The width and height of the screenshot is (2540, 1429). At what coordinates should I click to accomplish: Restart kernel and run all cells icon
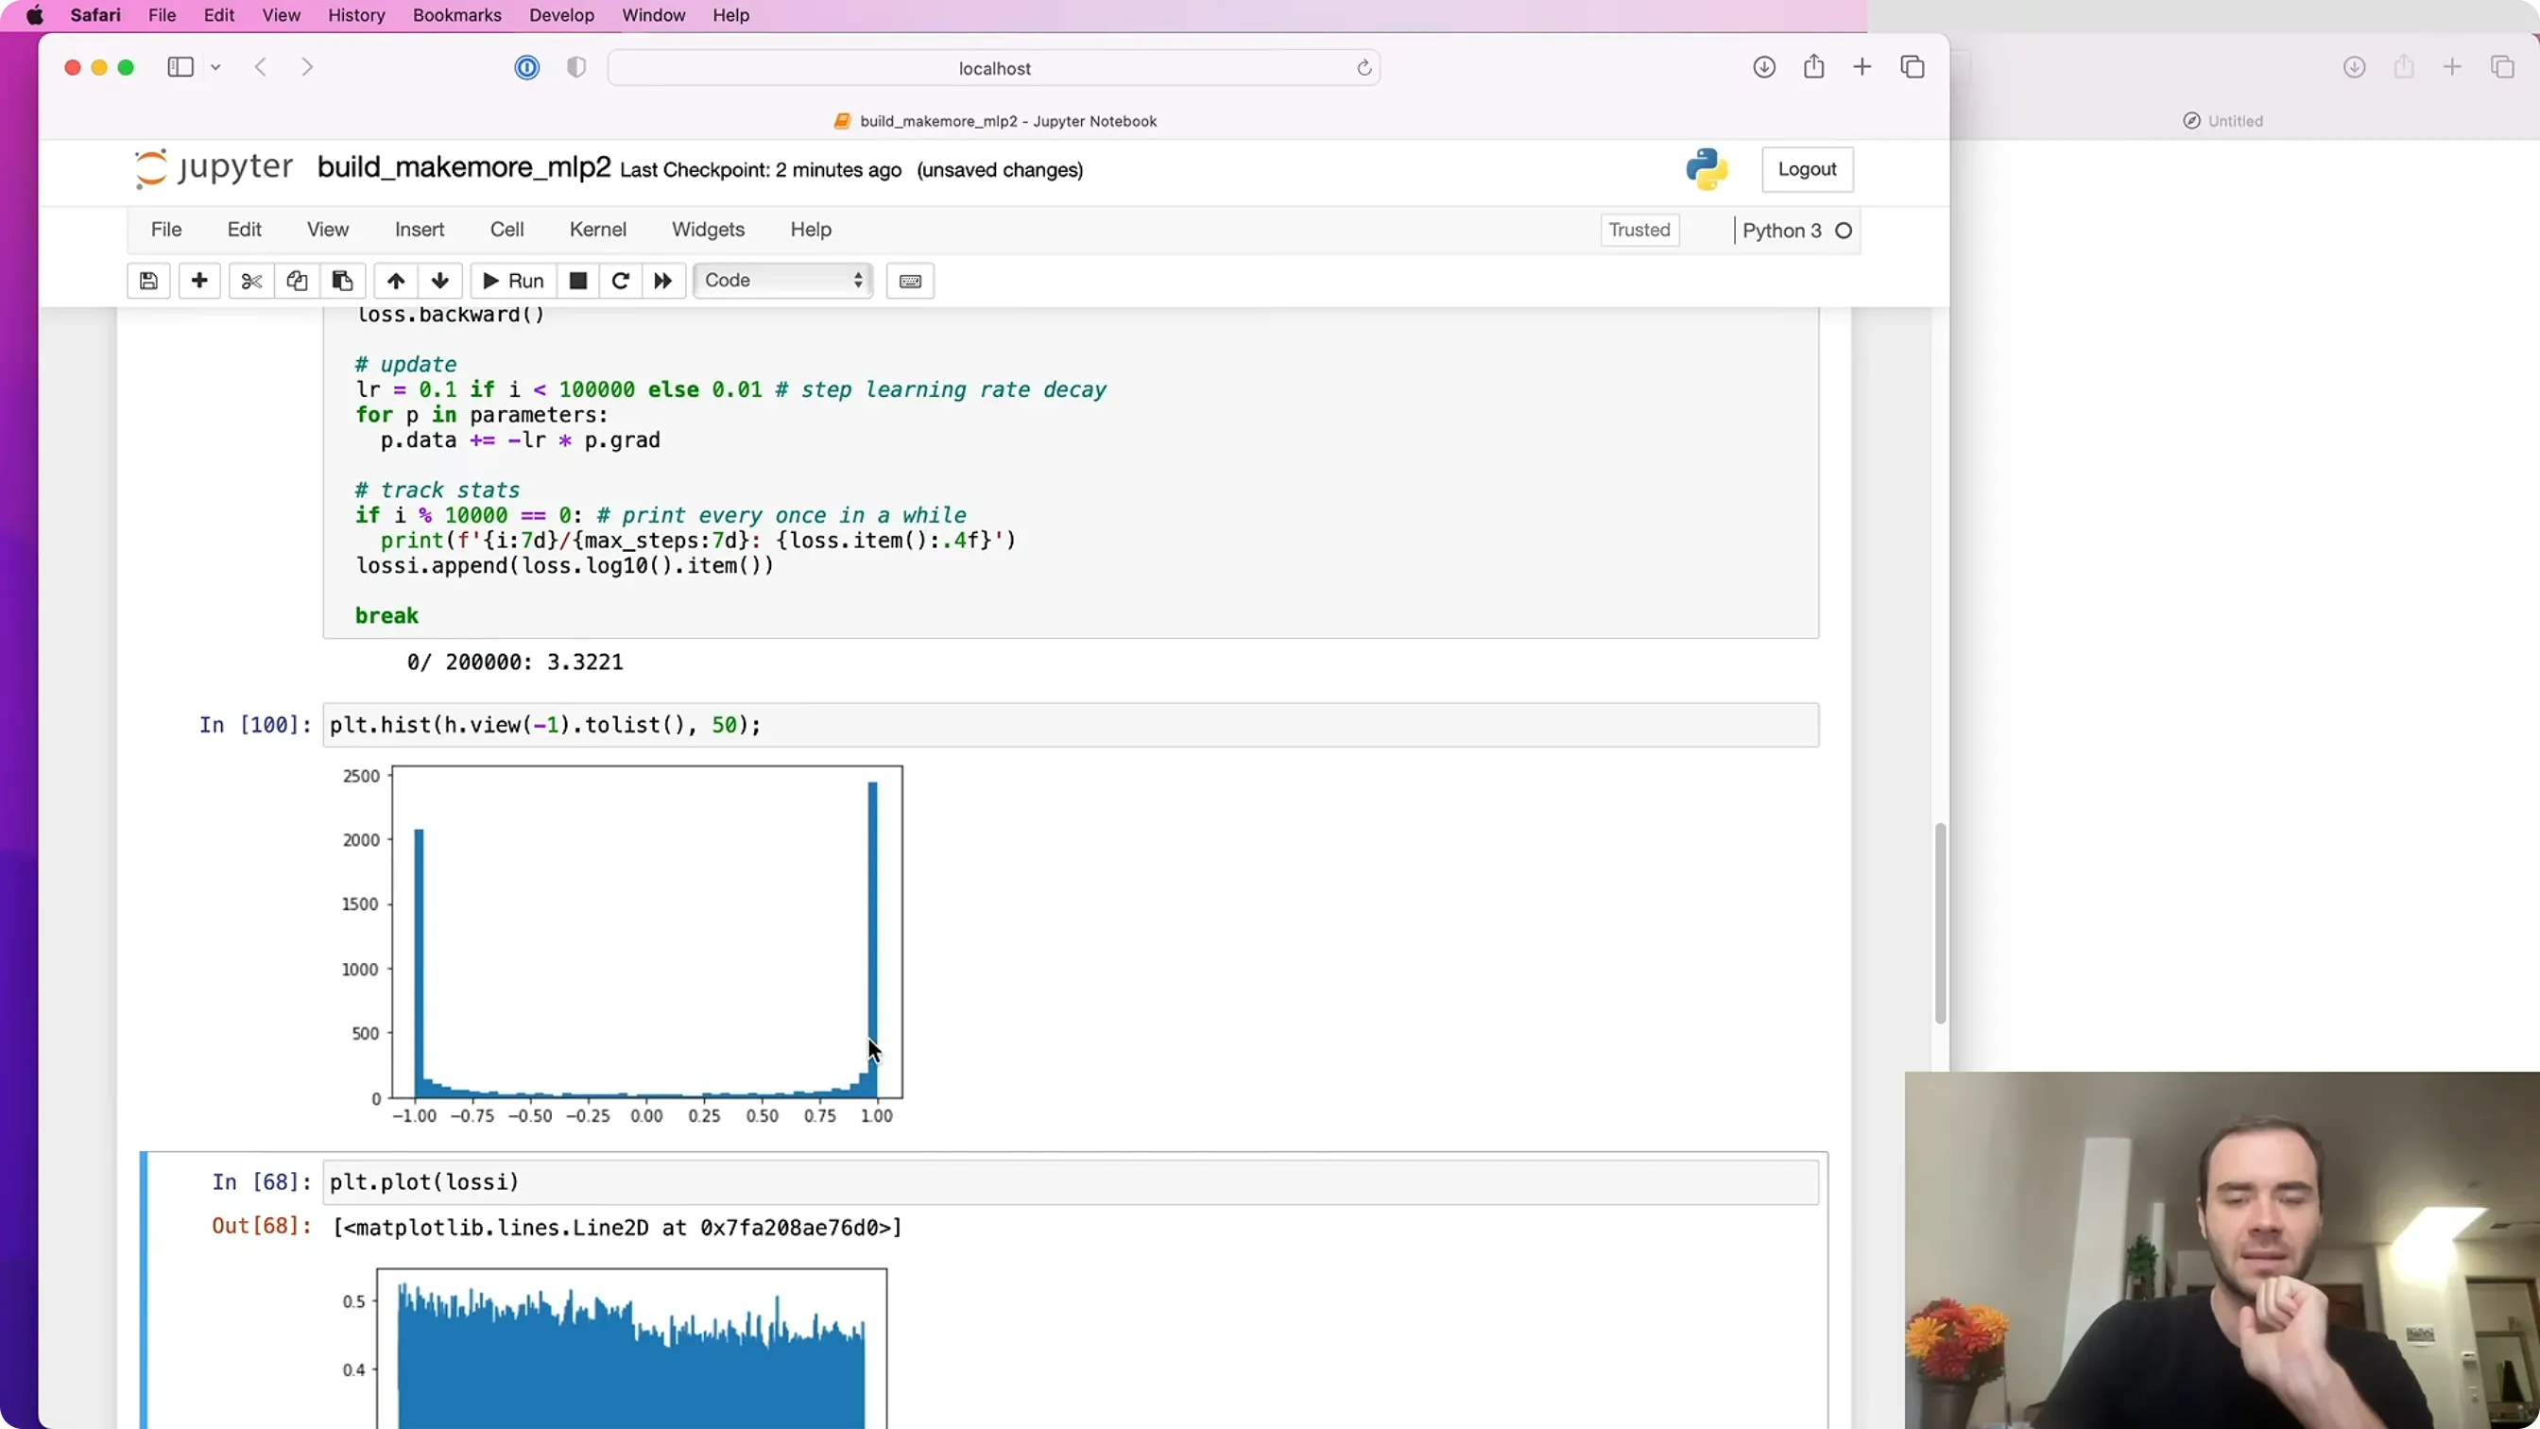(663, 281)
